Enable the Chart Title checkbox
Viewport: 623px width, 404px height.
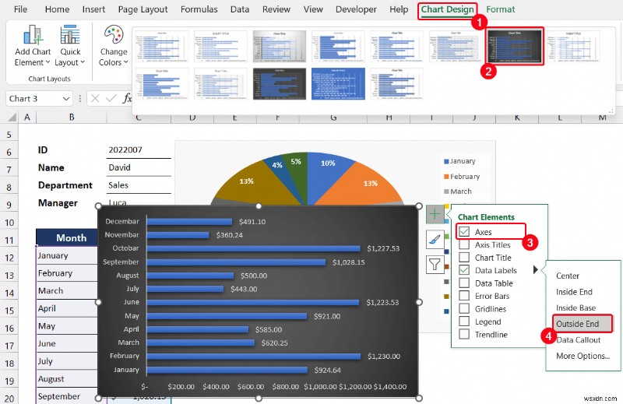pos(464,258)
